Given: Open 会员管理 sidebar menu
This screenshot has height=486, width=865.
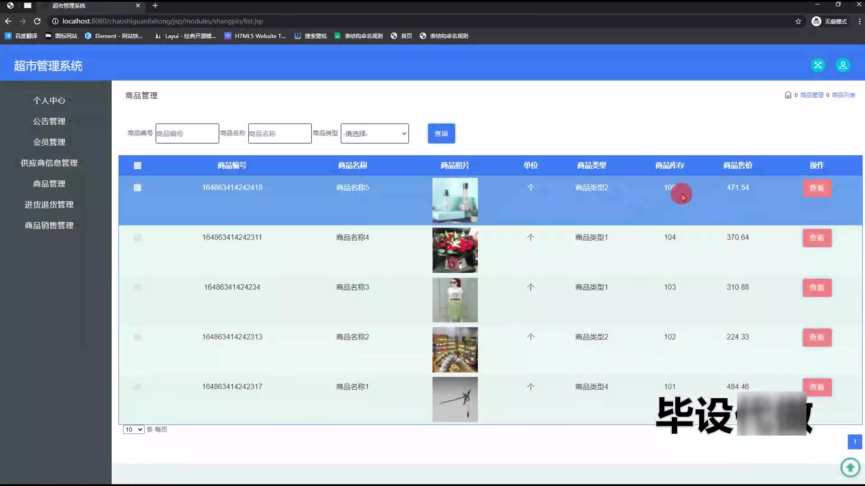Looking at the screenshot, I should pos(49,142).
